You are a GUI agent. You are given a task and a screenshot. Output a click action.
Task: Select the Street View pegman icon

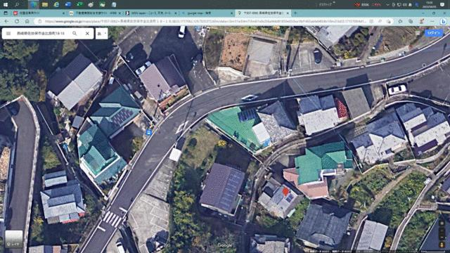coord(442,245)
